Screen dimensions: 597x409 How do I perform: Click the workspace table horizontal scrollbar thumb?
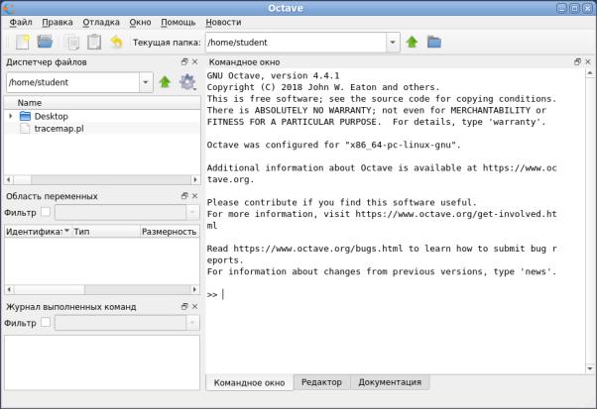(x=50, y=289)
